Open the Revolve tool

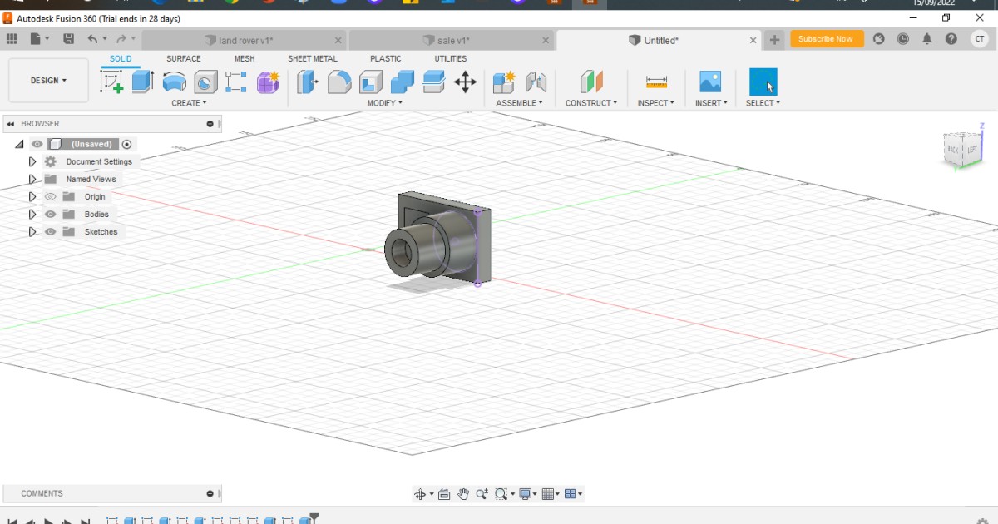click(x=172, y=81)
